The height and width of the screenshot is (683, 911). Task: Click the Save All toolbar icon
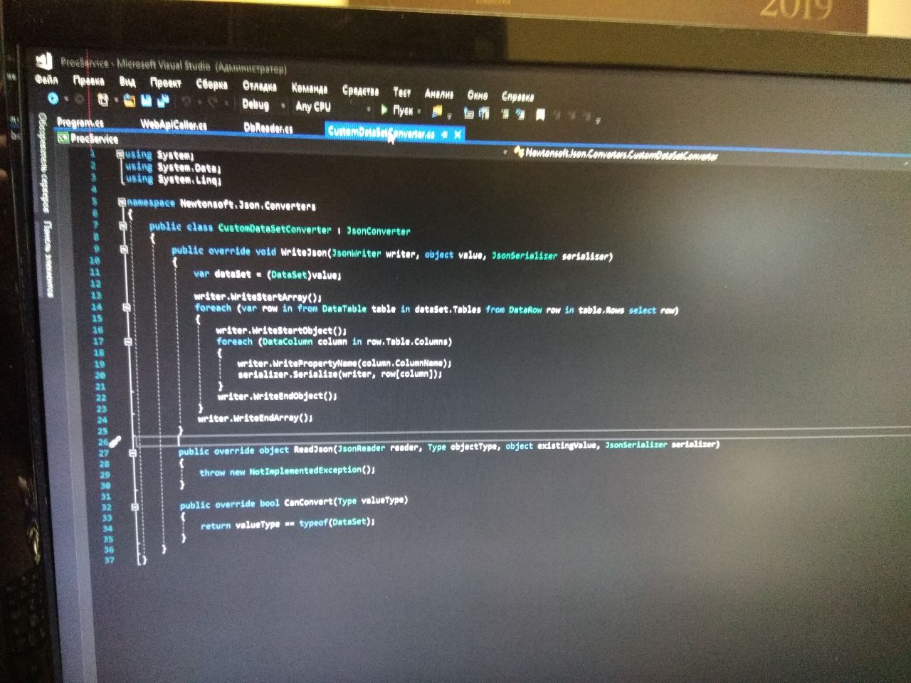tap(163, 102)
